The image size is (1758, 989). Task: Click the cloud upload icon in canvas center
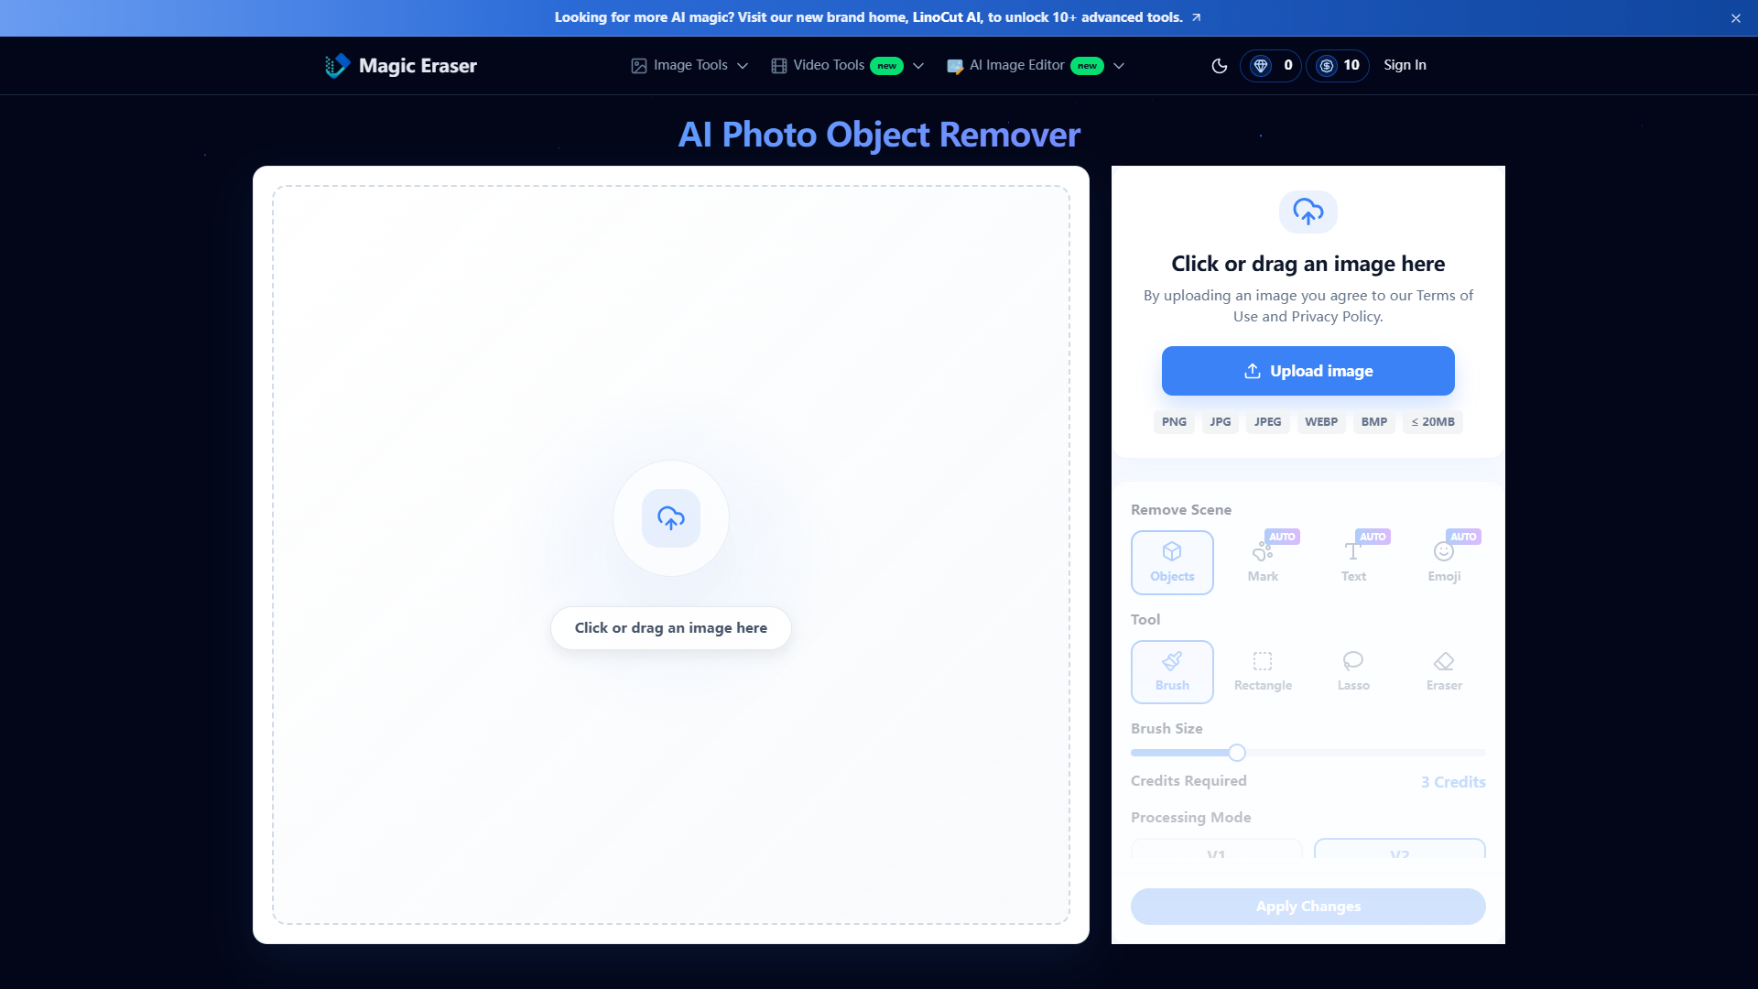[x=671, y=518]
